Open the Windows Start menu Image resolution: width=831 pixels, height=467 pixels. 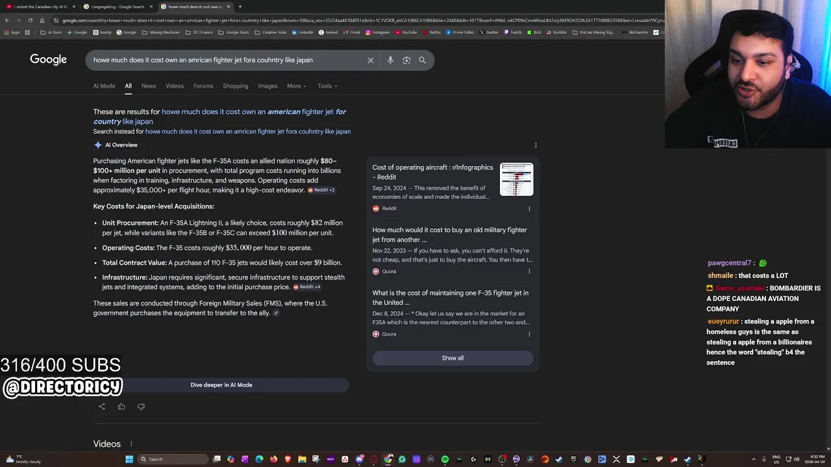click(129, 459)
